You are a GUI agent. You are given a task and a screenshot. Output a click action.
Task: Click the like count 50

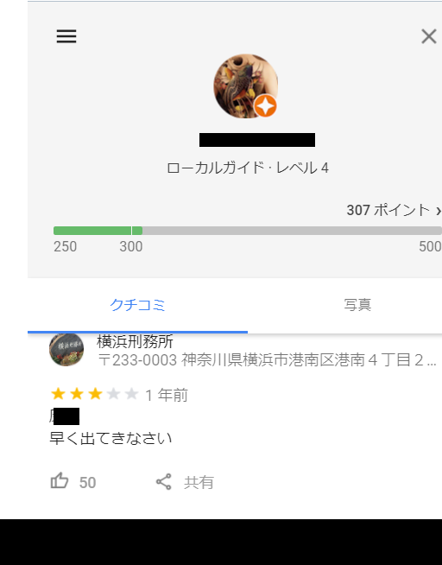pos(87,483)
